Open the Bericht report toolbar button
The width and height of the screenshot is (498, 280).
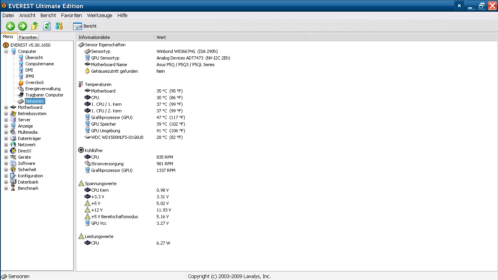85,26
